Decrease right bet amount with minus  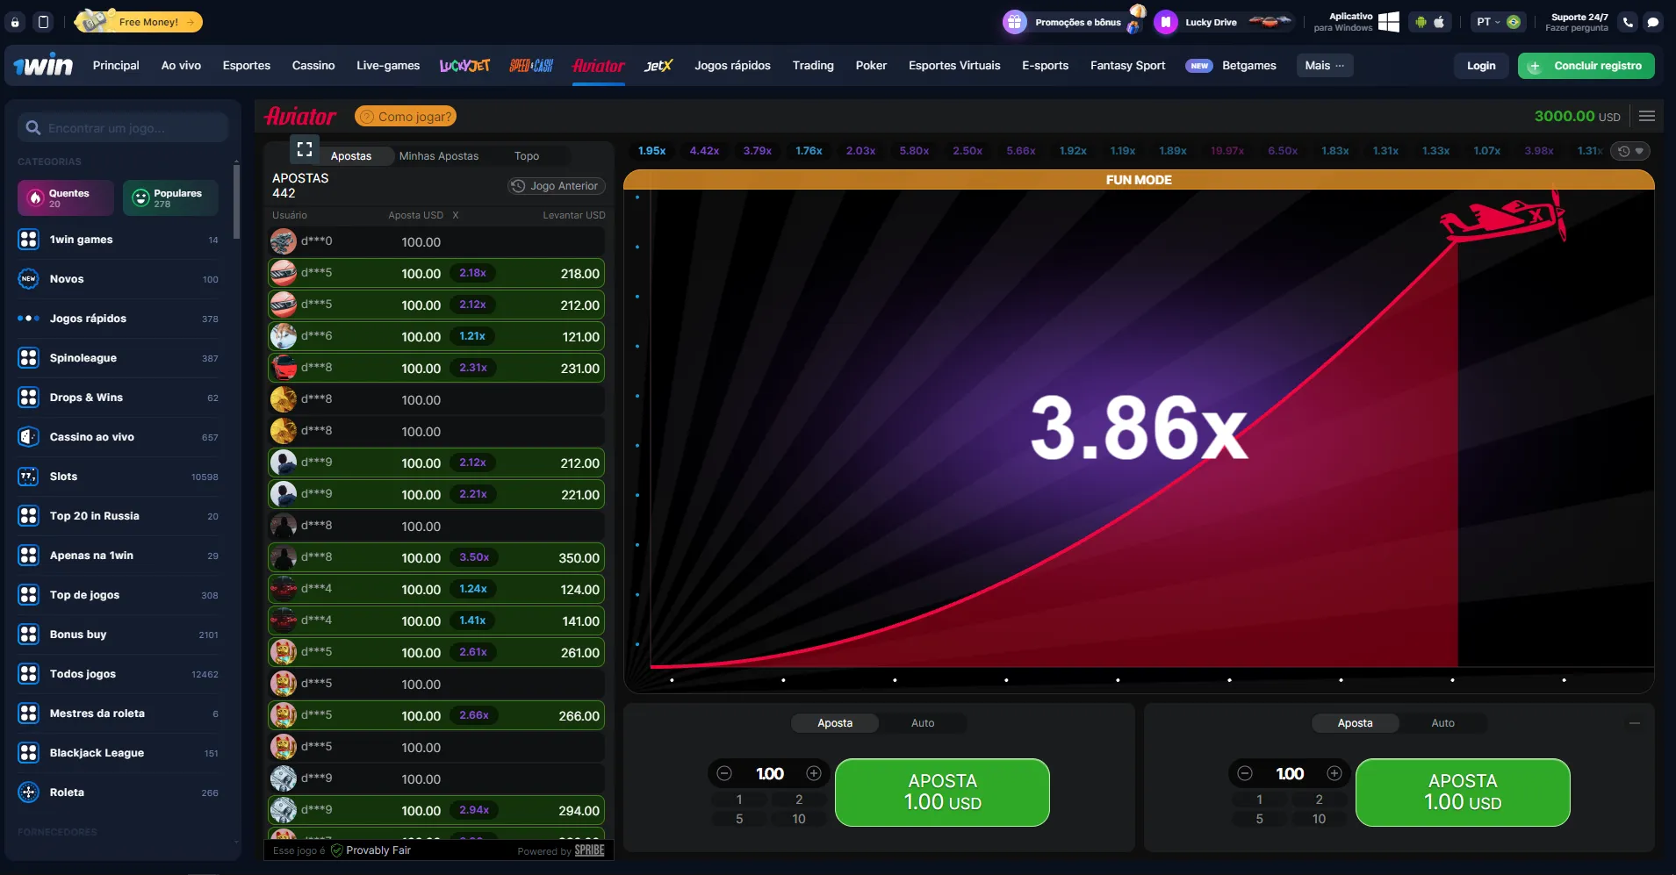tap(1245, 773)
